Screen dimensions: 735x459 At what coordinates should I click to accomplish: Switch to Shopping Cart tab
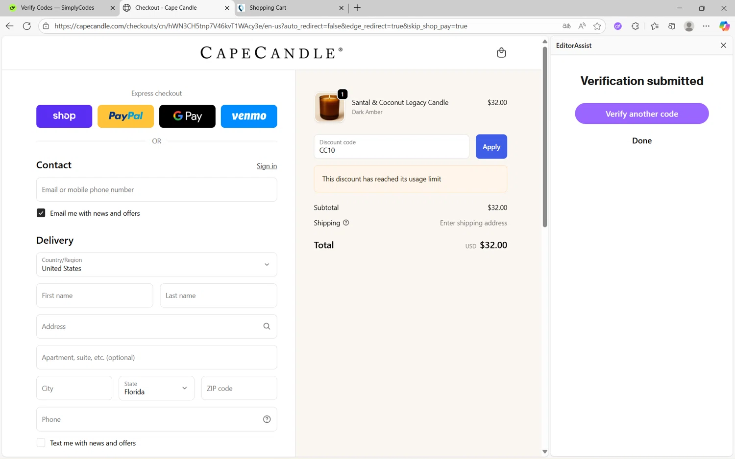pyautogui.click(x=291, y=8)
